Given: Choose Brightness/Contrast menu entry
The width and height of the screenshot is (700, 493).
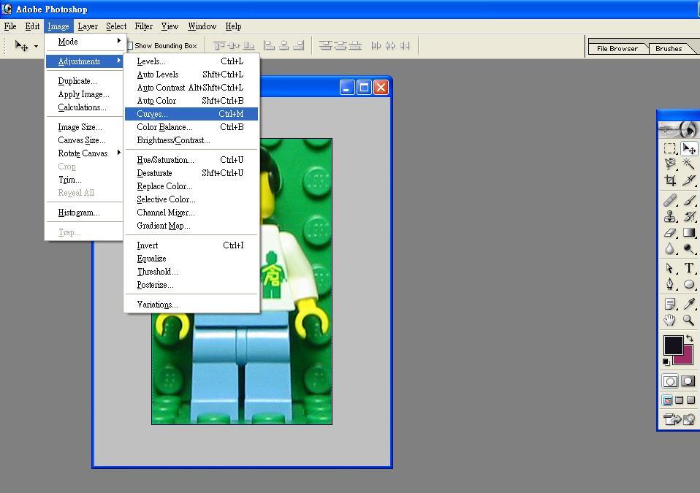Looking at the screenshot, I should tap(191, 140).
